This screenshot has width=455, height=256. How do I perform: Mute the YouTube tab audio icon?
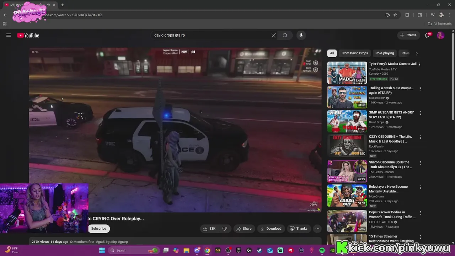tap(48, 5)
